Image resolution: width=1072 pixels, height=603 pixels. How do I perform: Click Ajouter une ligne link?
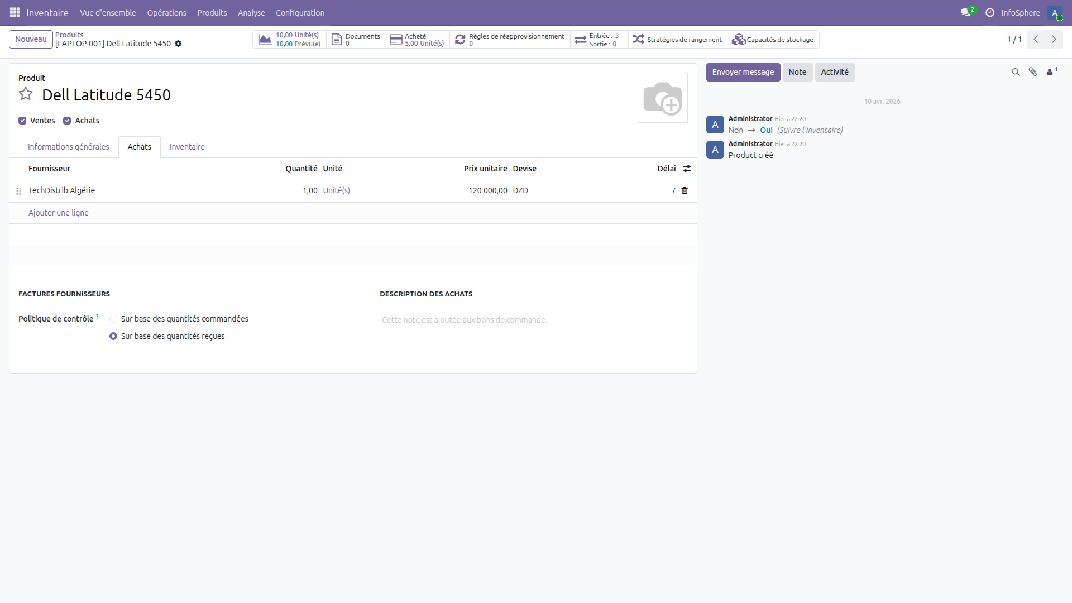tap(59, 213)
